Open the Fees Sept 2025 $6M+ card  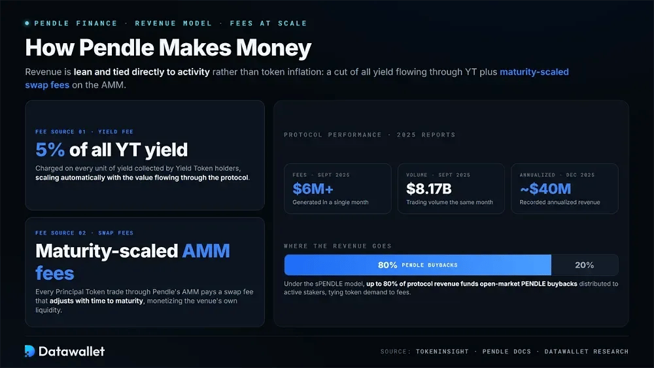pyautogui.click(x=337, y=189)
